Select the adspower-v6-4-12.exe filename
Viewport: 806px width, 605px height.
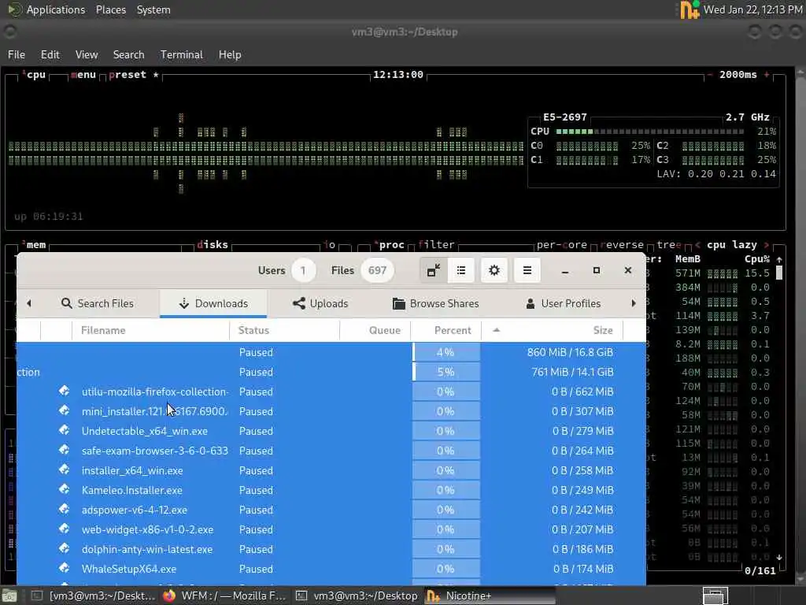tap(134, 510)
